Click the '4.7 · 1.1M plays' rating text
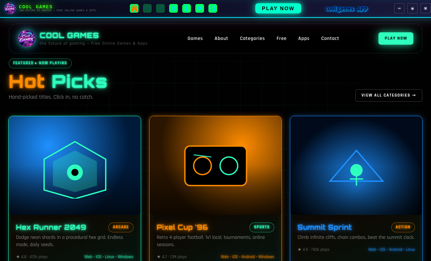The height and width of the screenshot is (261, 431). pos(172,257)
